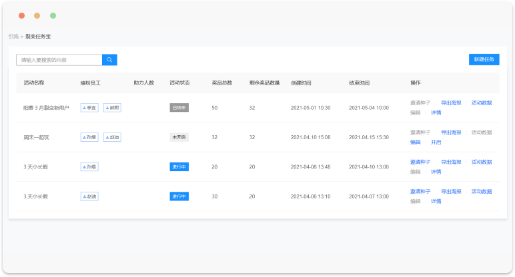Open 详情 for 阳春 3 月裂变新用户
Image resolution: width=515 pixels, height=277 pixels.
click(x=436, y=113)
